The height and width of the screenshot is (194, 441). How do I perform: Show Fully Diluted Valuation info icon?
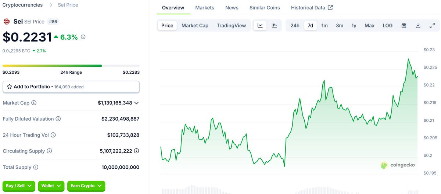pos(58,119)
